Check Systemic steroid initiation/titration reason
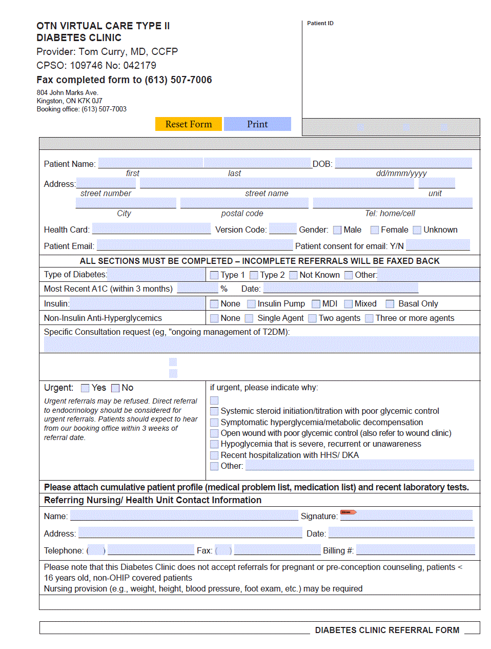Viewport: 491px width, 649px height. coord(214,411)
